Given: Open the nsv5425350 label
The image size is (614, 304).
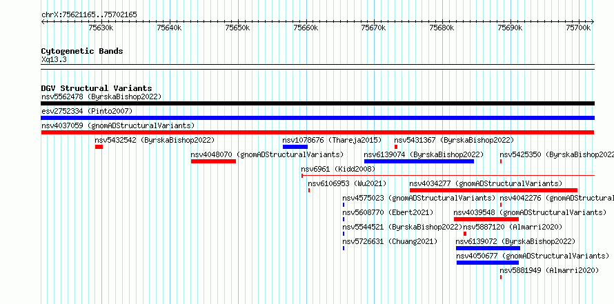Looking at the screenshot, I should tap(557, 154).
